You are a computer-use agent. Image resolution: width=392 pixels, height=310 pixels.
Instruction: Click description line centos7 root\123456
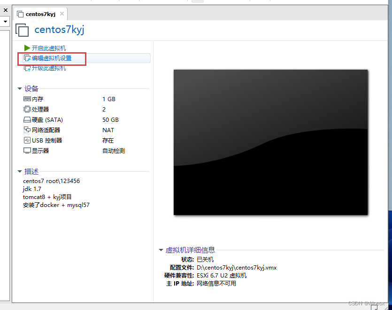pyautogui.click(x=52, y=181)
